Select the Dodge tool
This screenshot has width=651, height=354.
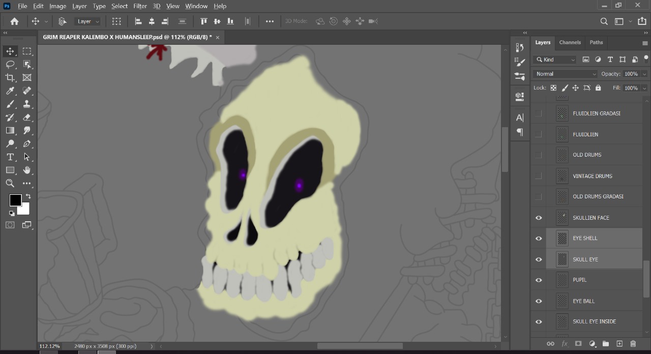10,143
